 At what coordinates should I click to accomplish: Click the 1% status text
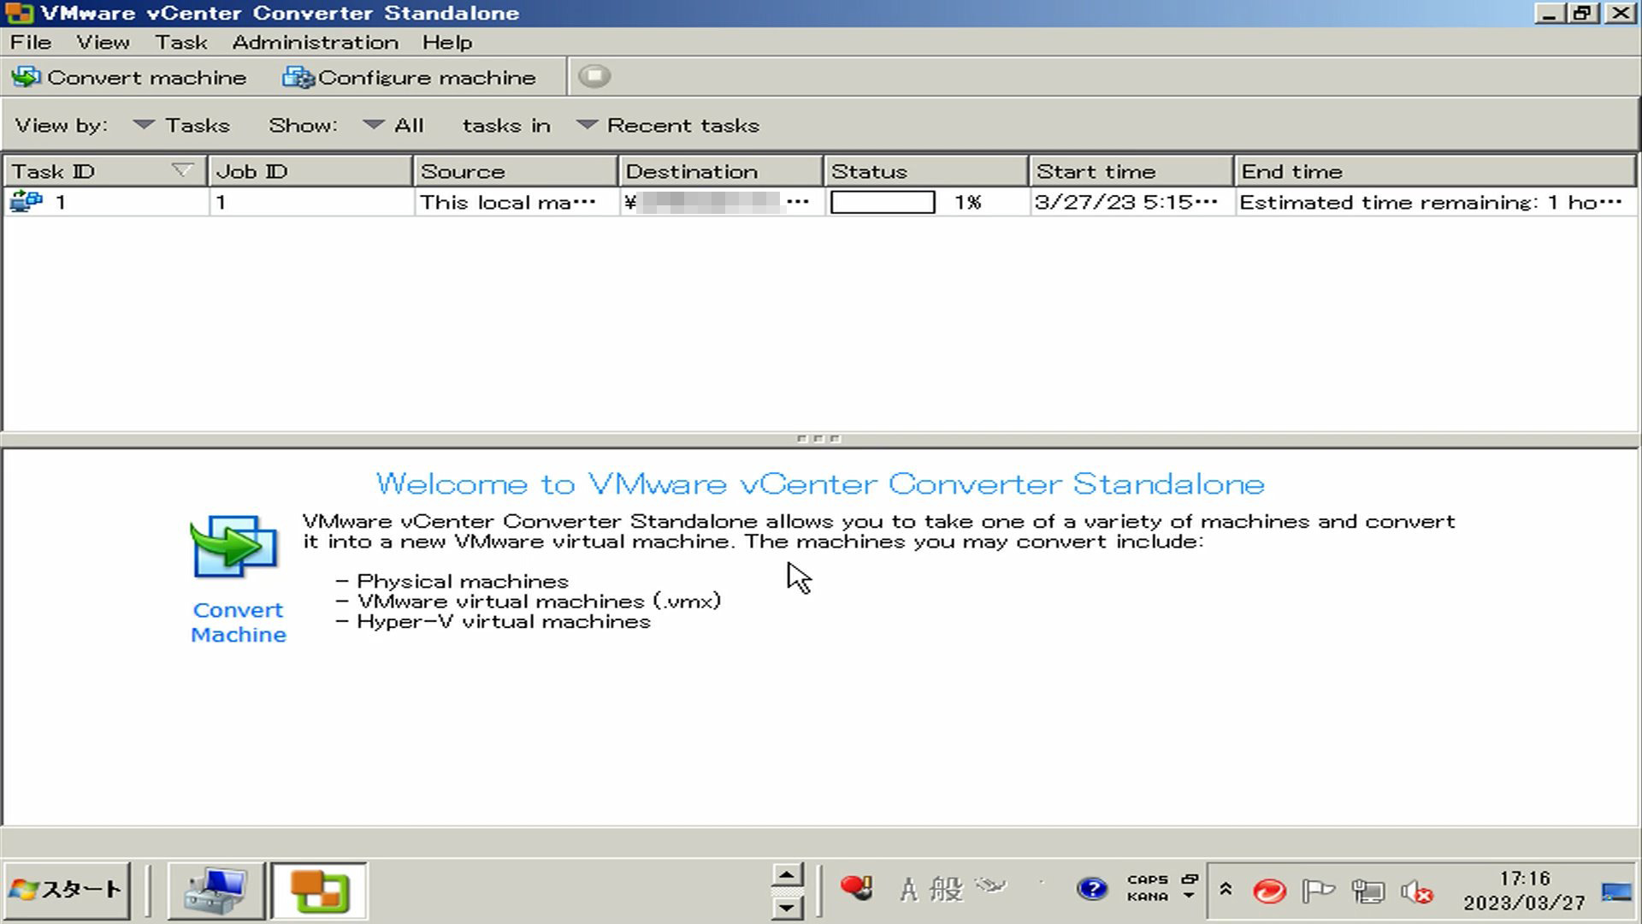point(968,203)
